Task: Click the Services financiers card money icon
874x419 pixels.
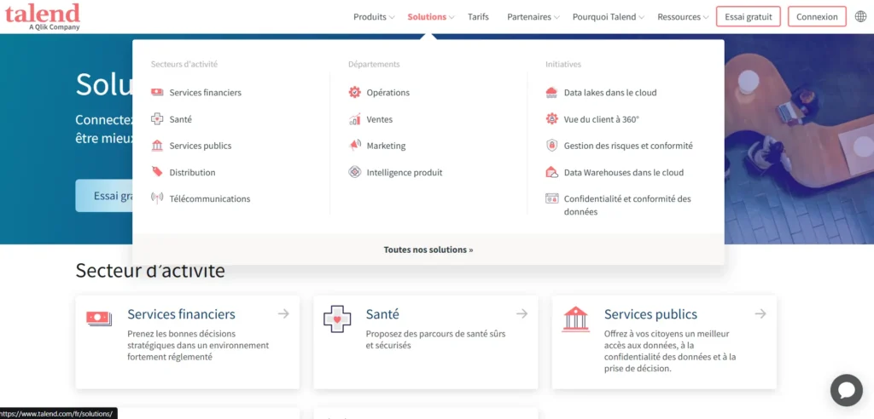Action: click(99, 319)
